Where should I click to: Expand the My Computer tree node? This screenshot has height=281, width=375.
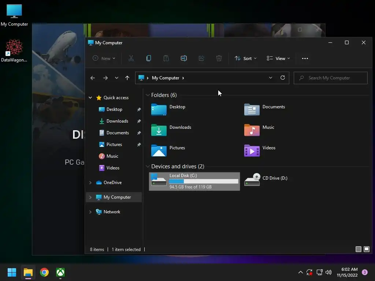pos(90,197)
